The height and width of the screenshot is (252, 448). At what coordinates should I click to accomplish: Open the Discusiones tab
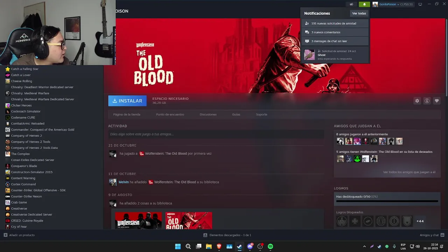[x=208, y=114]
